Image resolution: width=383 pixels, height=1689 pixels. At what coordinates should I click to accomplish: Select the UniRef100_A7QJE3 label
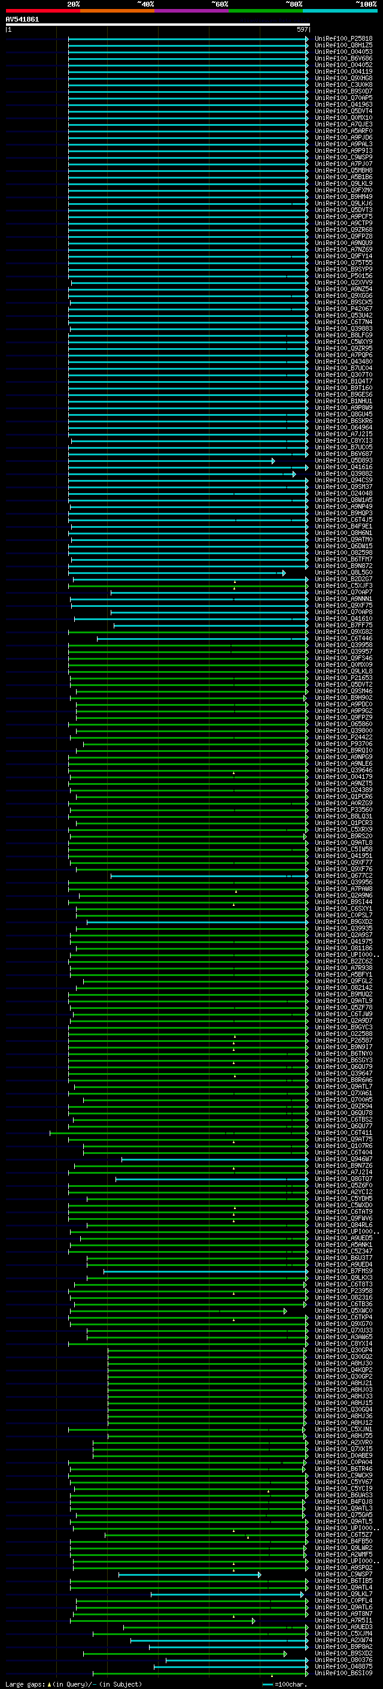pos(344,125)
